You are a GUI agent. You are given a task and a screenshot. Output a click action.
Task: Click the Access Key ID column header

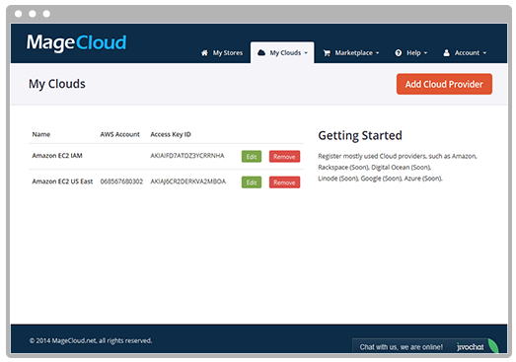click(x=171, y=134)
